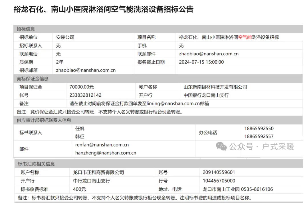The height and width of the screenshot is (203, 307).
Task: Click the remark mentioning liming@nanshan.com.cn
Action: point(139,103)
